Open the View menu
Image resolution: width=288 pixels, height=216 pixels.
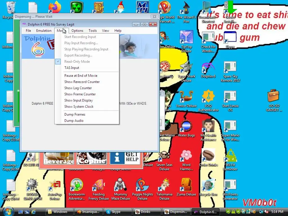(x=105, y=31)
